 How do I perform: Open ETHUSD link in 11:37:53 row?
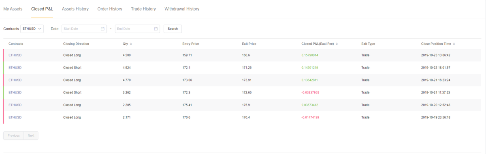click(15, 92)
